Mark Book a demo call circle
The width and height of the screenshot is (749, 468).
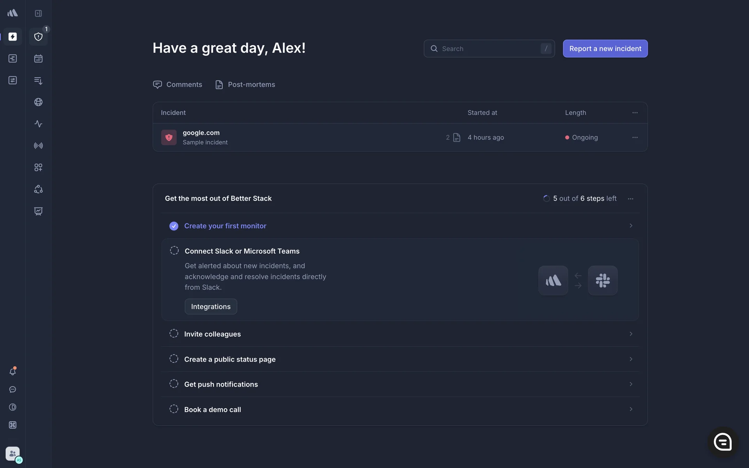click(174, 409)
